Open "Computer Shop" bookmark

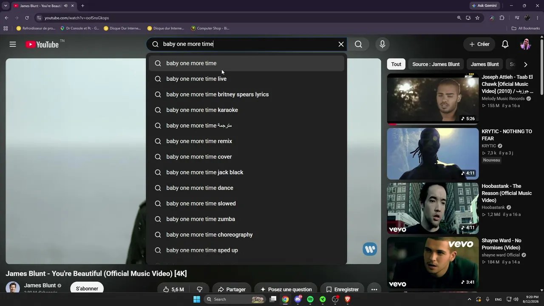(210, 28)
